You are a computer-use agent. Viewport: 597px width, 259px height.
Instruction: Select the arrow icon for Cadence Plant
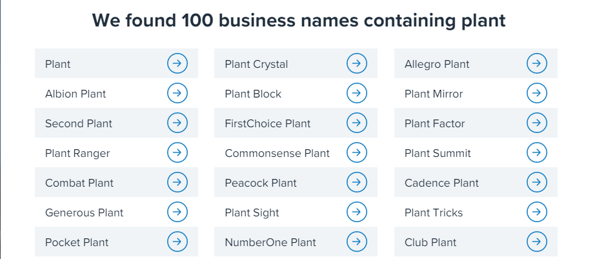[x=537, y=183]
